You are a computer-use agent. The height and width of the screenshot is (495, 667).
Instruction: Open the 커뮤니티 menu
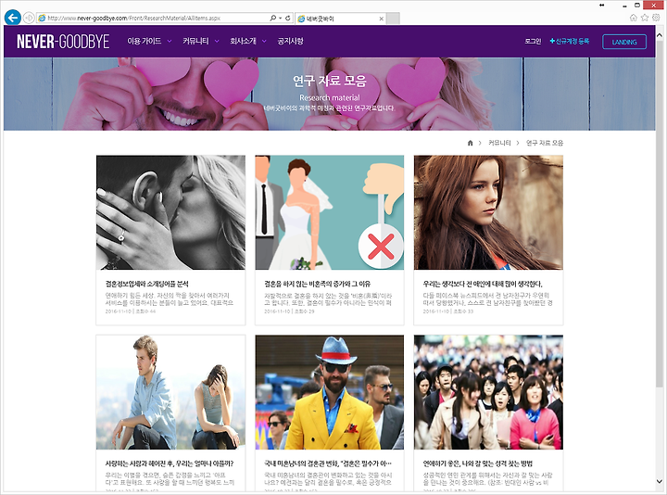coord(195,41)
